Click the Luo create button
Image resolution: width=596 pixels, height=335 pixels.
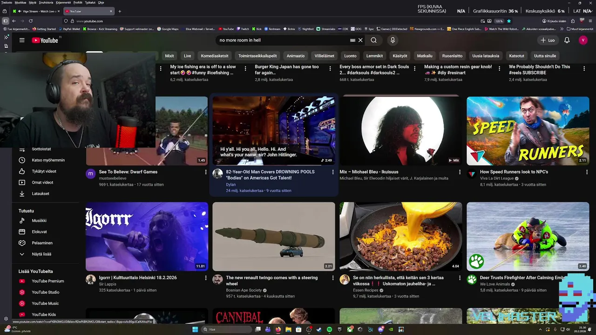click(548, 40)
